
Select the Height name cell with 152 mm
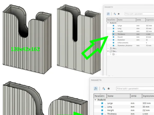click(x=120, y=31)
